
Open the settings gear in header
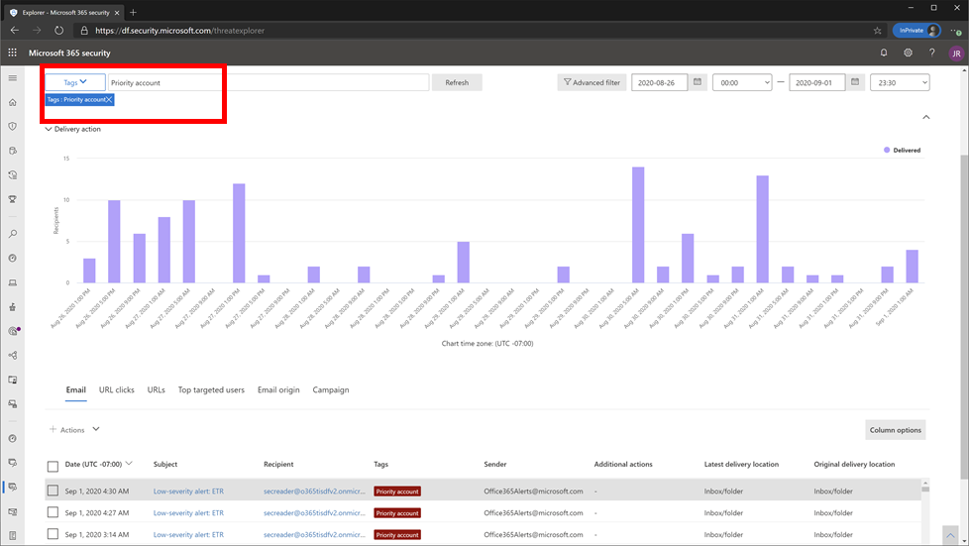click(x=908, y=54)
